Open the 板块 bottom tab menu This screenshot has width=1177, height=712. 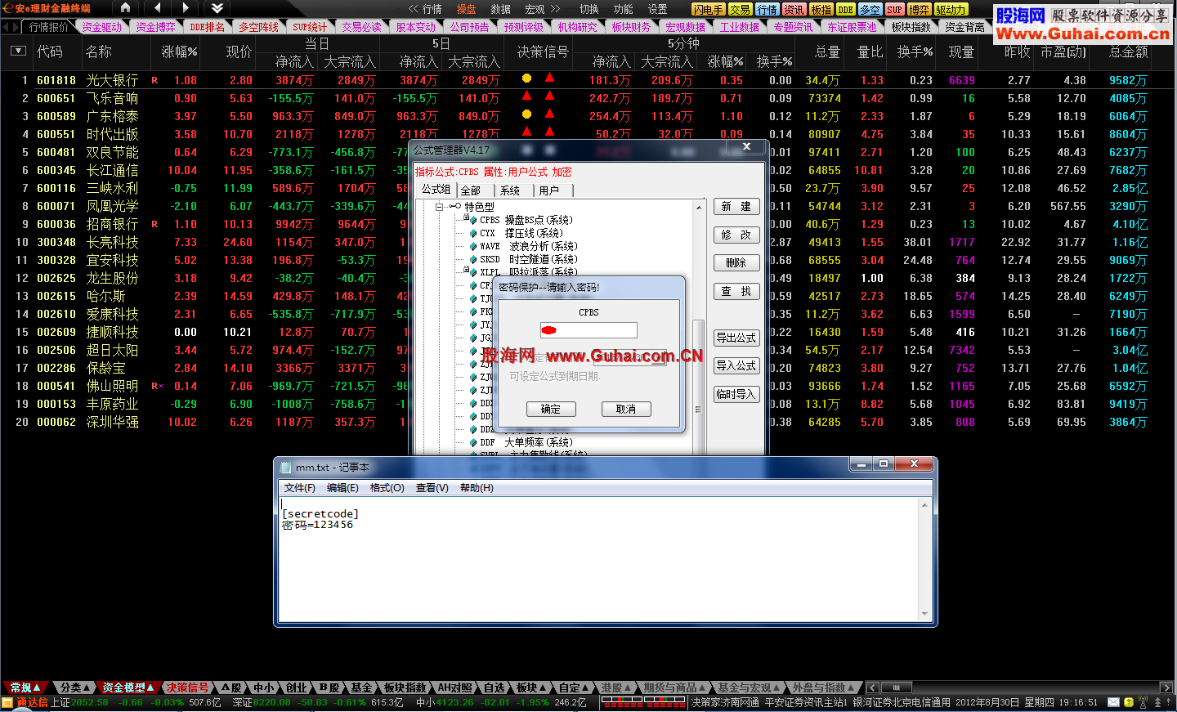click(x=531, y=687)
